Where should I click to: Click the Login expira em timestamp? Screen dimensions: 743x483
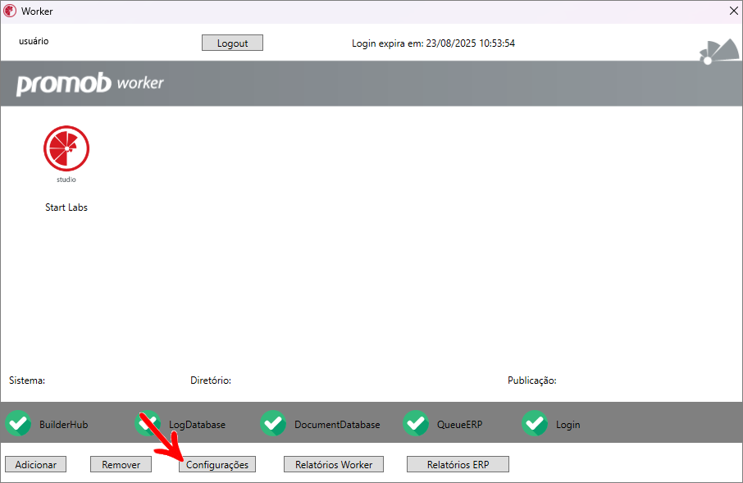tap(433, 43)
